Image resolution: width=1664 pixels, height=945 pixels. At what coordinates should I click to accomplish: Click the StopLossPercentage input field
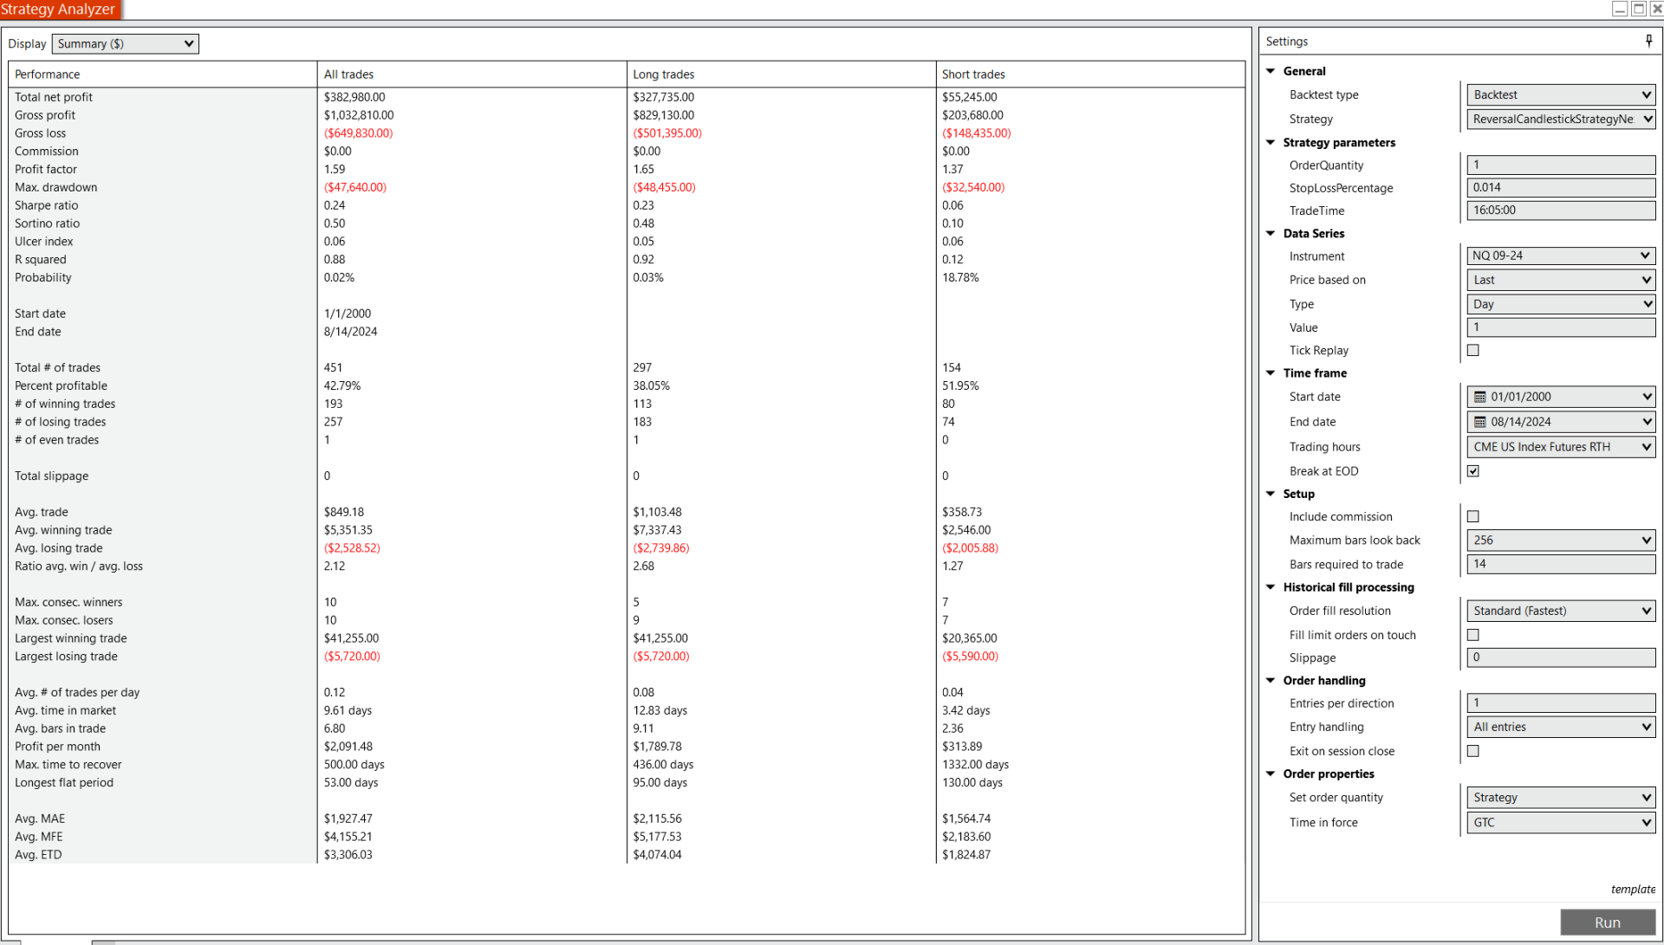(x=1560, y=187)
